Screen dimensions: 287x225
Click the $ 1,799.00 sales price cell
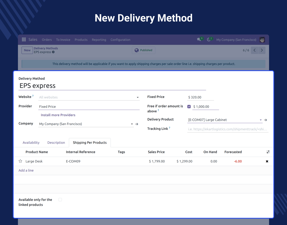coord(157,161)
